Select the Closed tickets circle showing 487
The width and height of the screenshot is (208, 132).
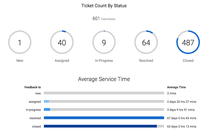click(x=188, y=42)
